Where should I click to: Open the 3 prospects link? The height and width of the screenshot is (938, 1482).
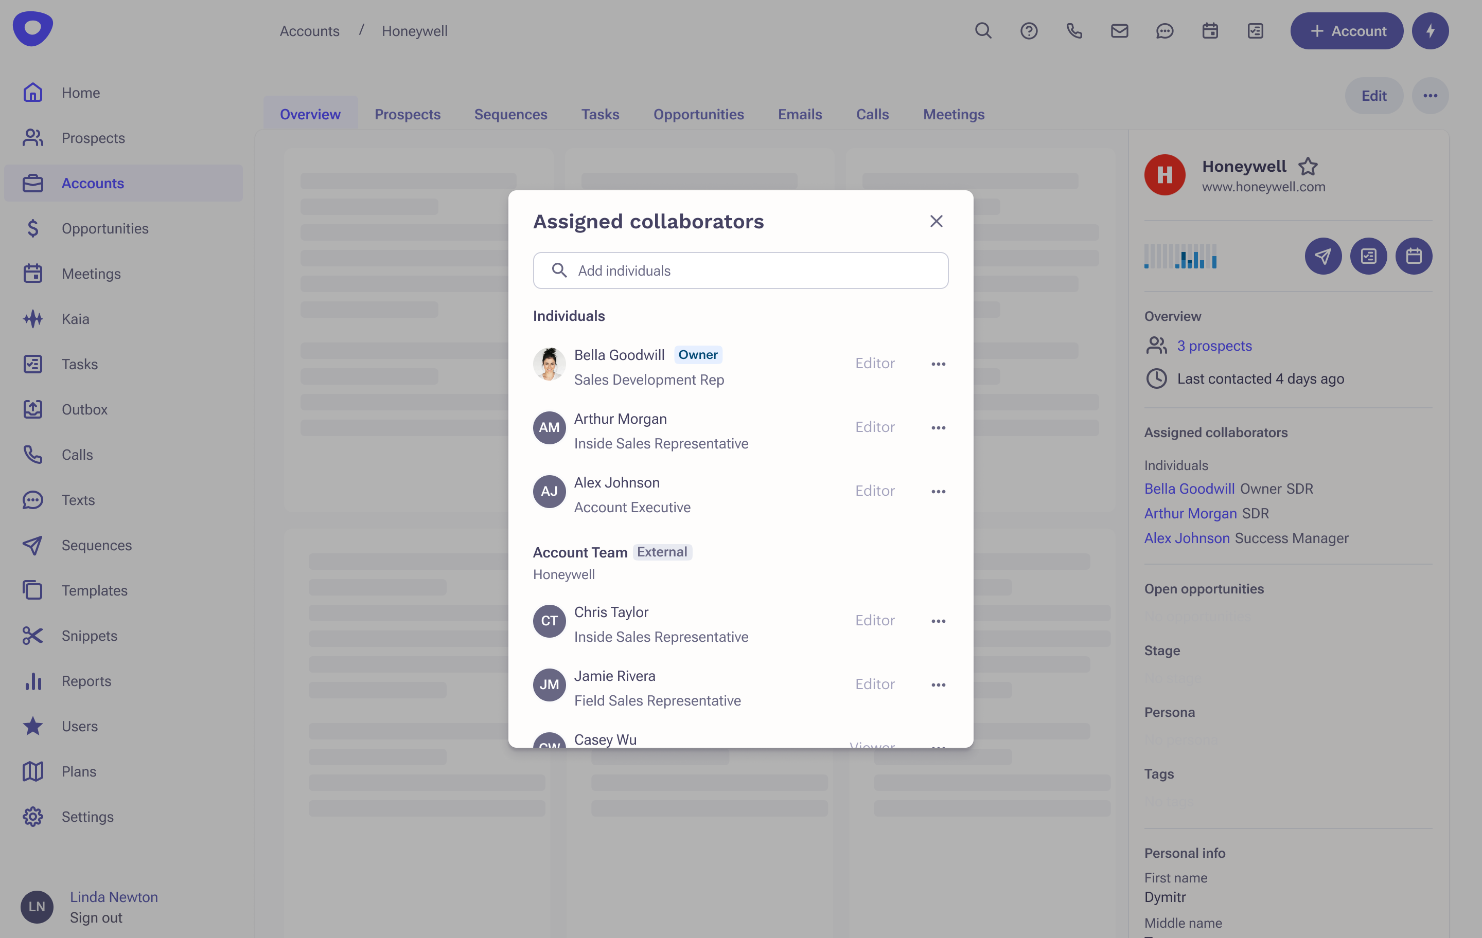click(1214, 346)
